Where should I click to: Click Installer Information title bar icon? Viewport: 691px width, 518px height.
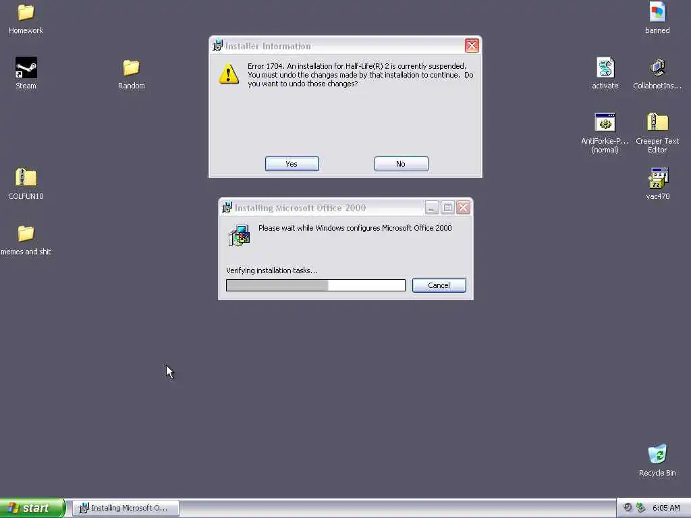(x=218, y=45)
